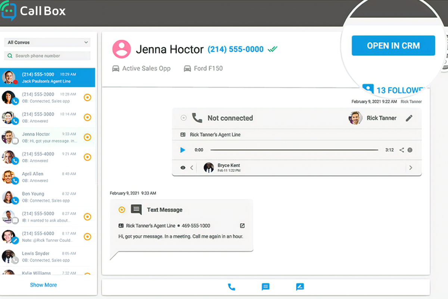Click the phone badge on (214) 555-2000 avatar

(15, 101)
